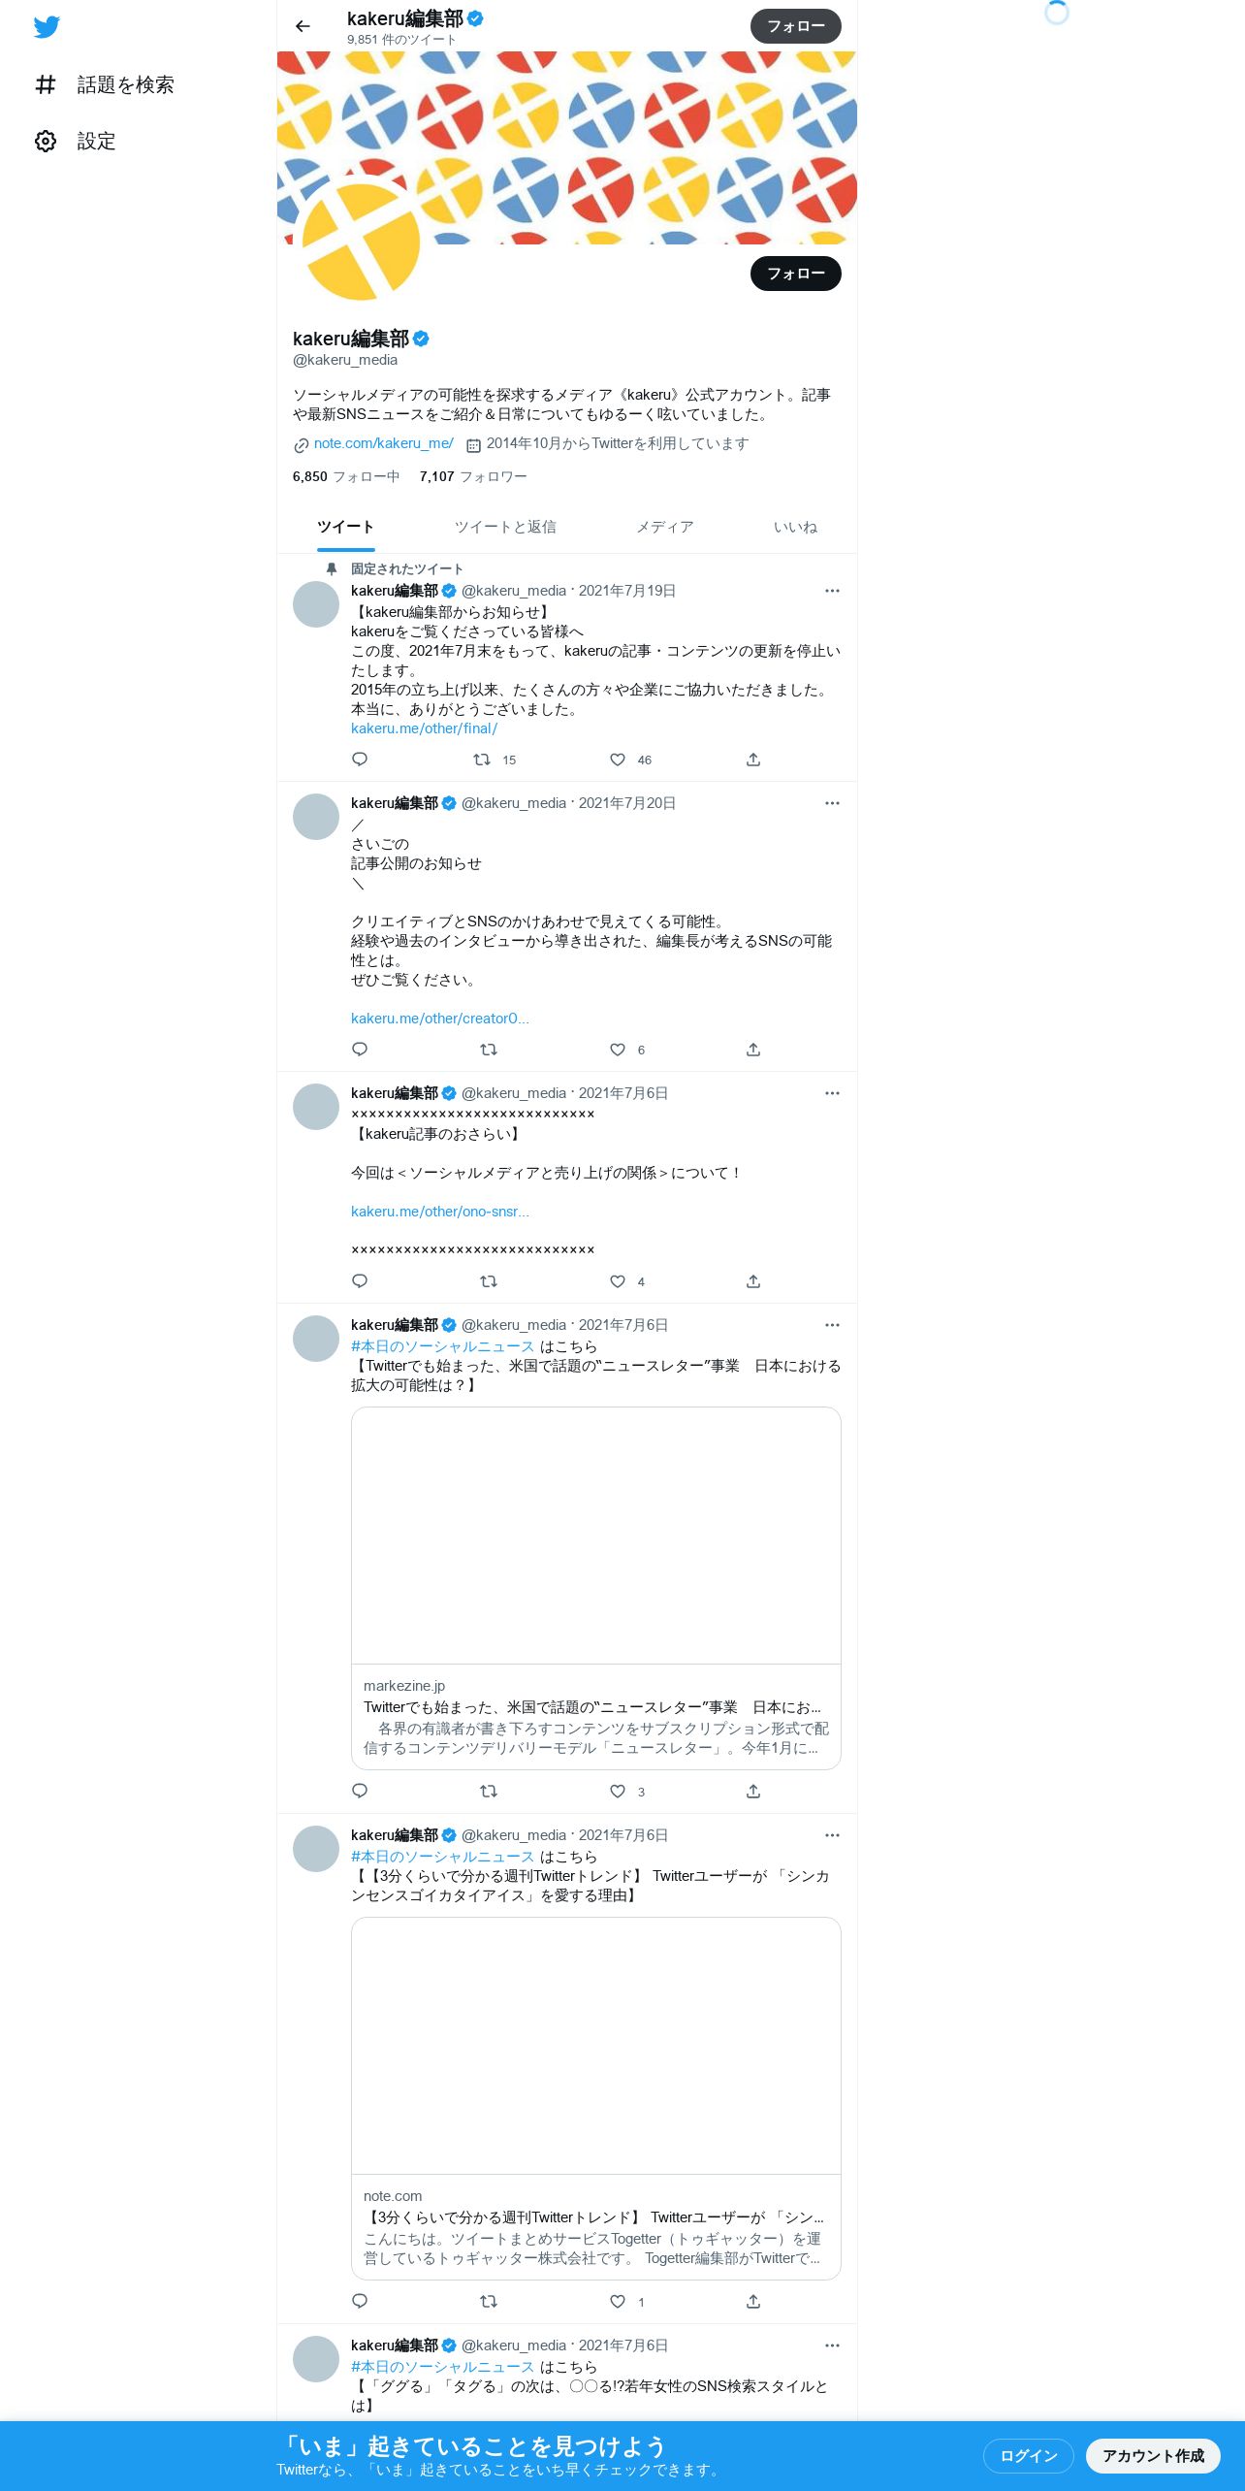Open the hashtag explore icon
This screenshot has width=1245, height=2491.
(46, 84)
